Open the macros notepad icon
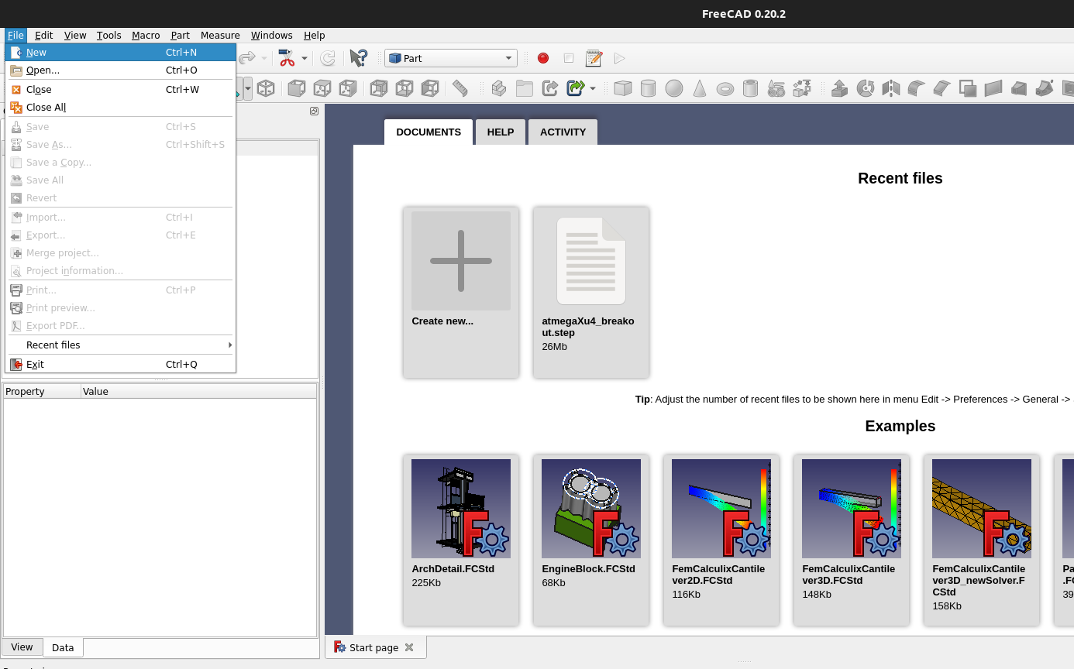The width and height of the screenshot is (1074, 669). click(594, 58)
